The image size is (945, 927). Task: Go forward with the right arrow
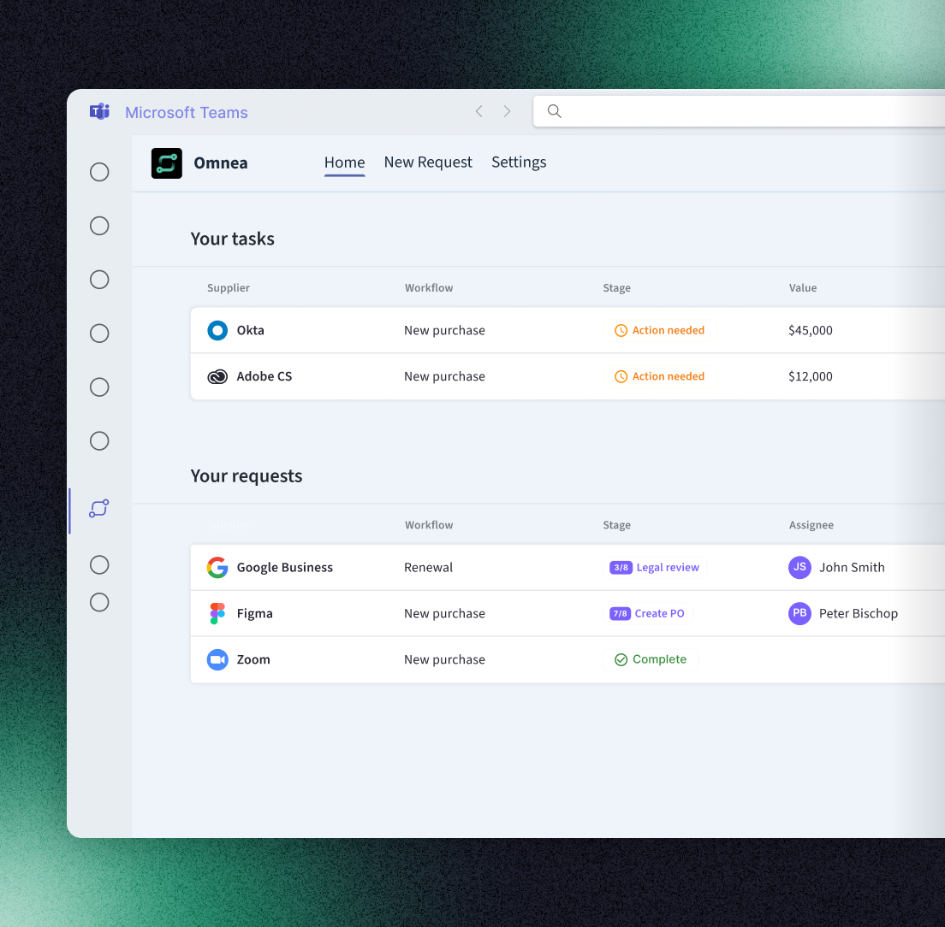click(x=507, y=111)
